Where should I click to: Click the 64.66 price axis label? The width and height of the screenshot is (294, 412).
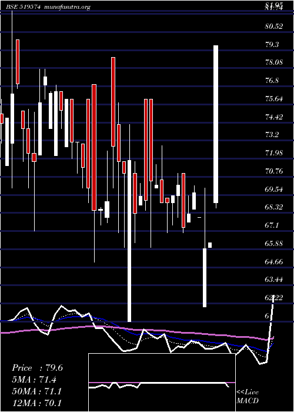click(x=274, y=262)
